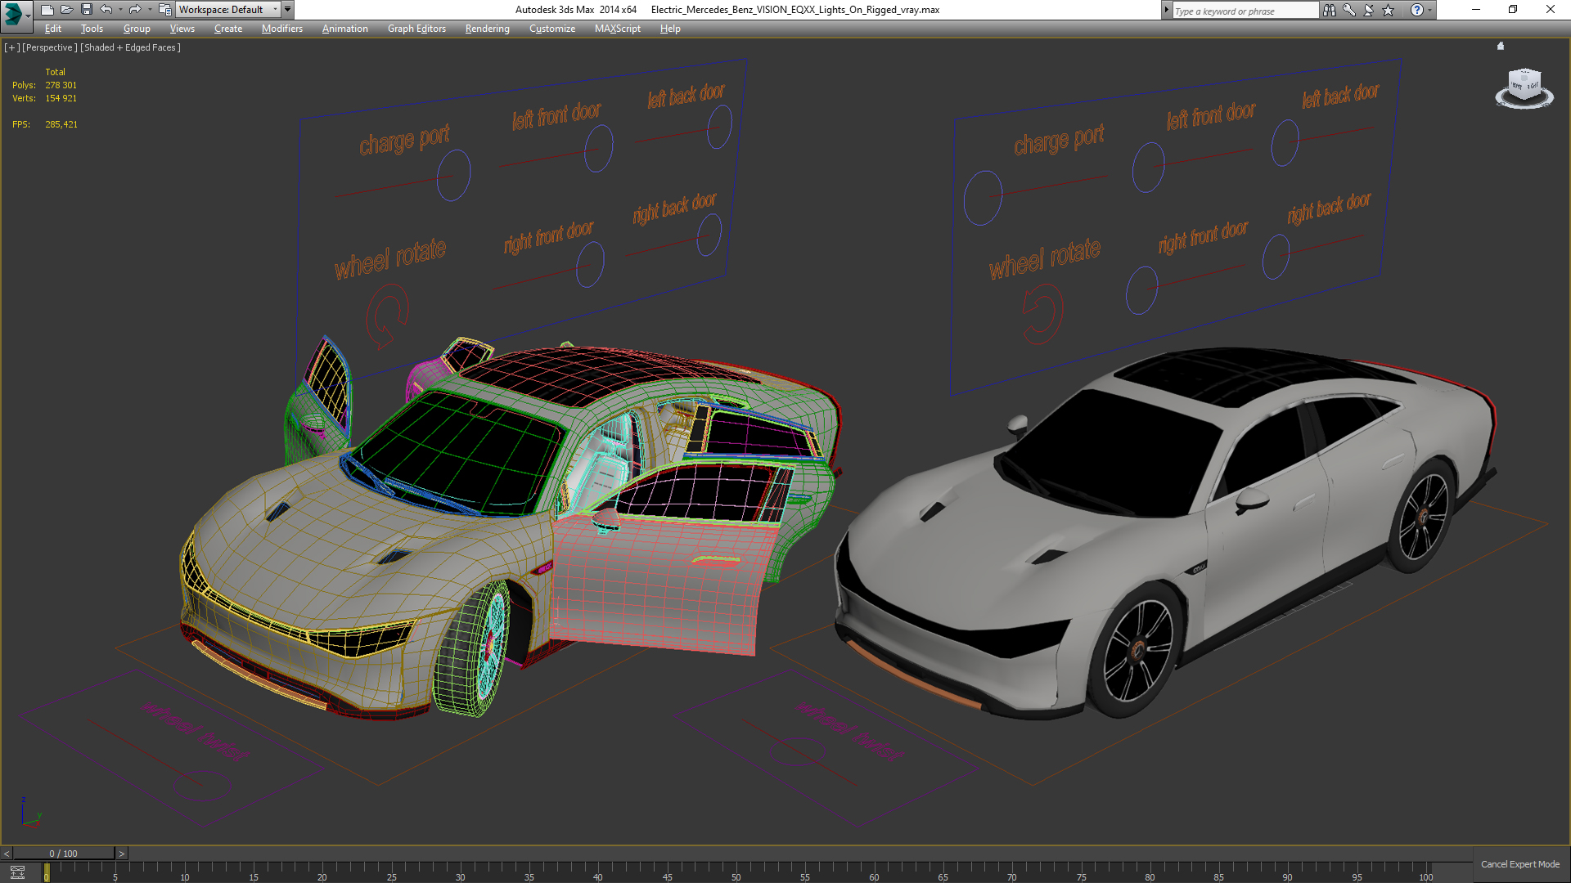
Task: Open the Rendering menu
Action: 487,29
